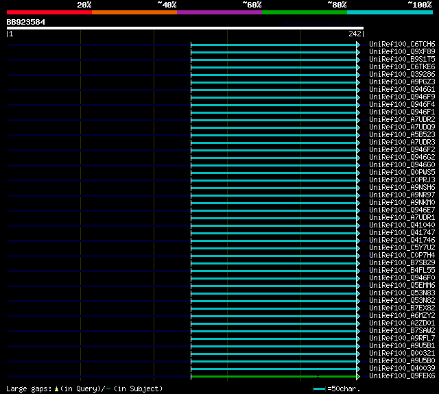Screen dimensions: 439x394
Task: Click the cyan ~100% legend segment
Action: (x=390, y=12)
